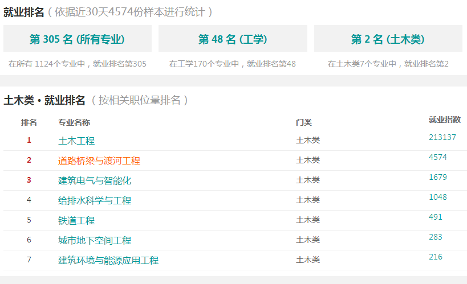Click the 就业指数 column header
Screen dimensions: 467x284
point(445,120)
